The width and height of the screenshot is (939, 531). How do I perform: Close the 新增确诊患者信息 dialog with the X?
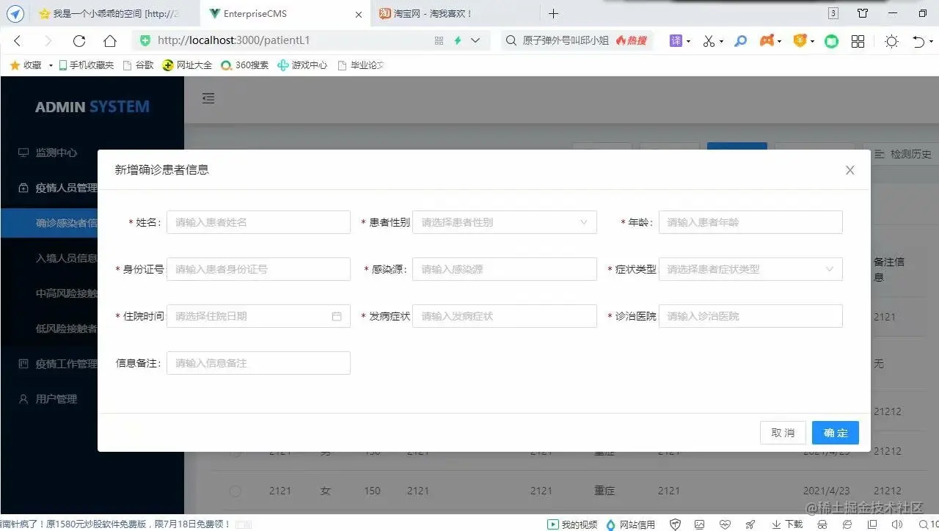coord(850,170)
